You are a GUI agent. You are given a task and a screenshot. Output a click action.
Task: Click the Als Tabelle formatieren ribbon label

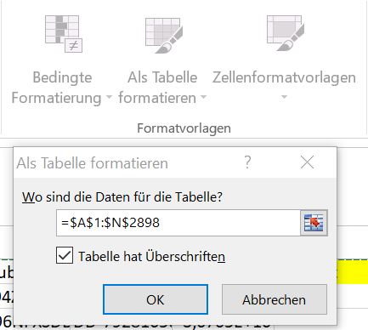[158, 88]
